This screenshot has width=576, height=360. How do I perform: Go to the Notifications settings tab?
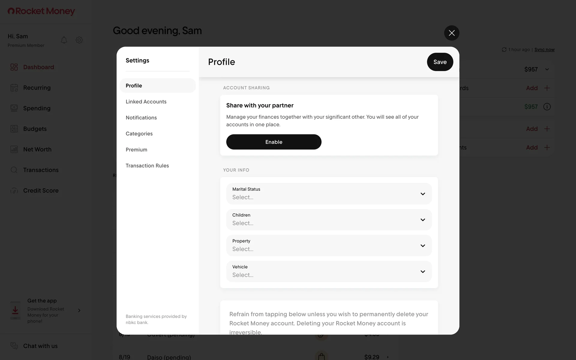tap(141, 118)
